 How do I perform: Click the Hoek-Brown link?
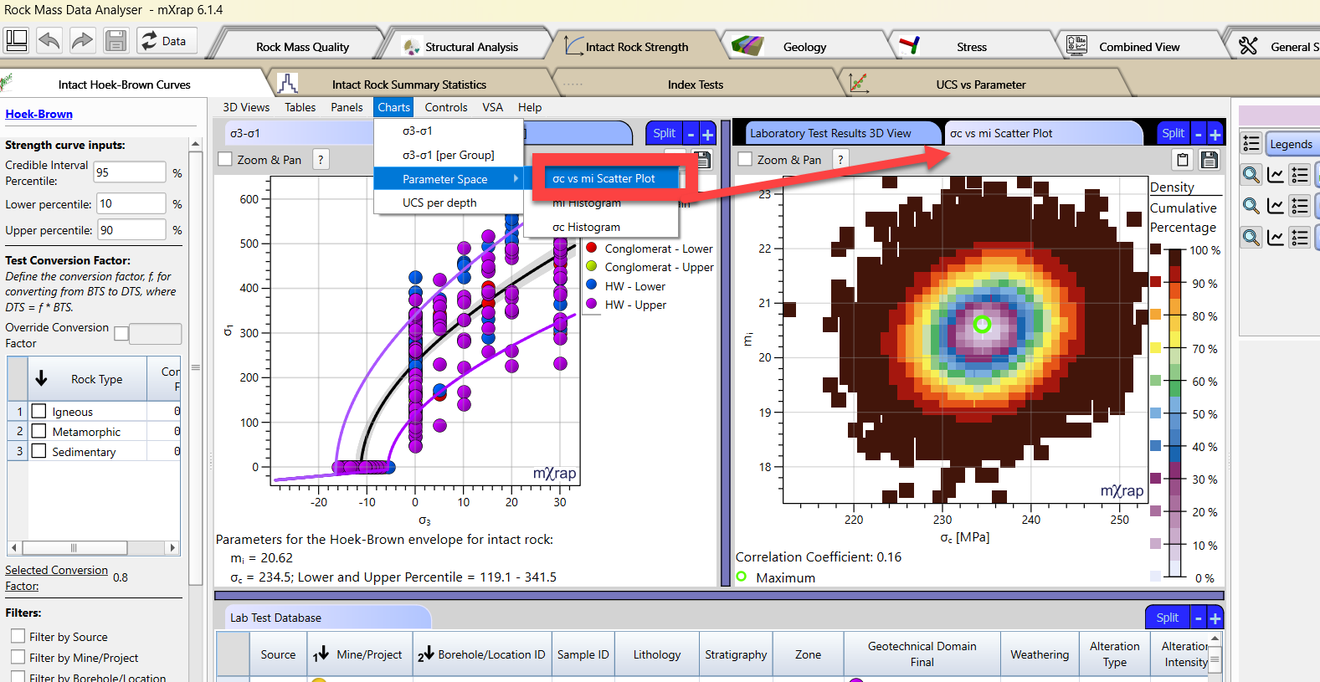(39, 114)
